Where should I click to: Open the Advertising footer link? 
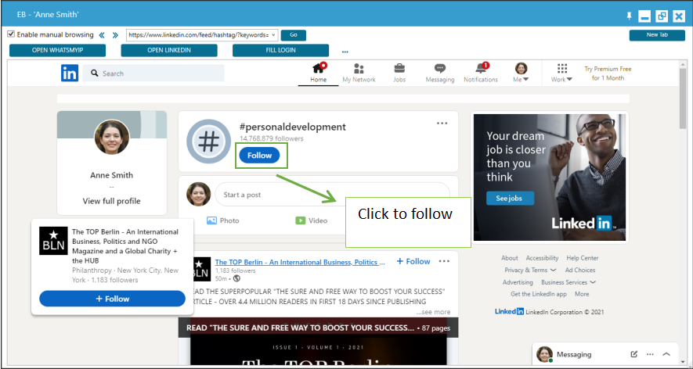coord(518,282)
